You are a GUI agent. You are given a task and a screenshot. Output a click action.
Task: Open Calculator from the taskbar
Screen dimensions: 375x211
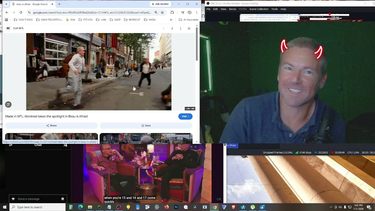pyautogui.click(x=71, y=207)
